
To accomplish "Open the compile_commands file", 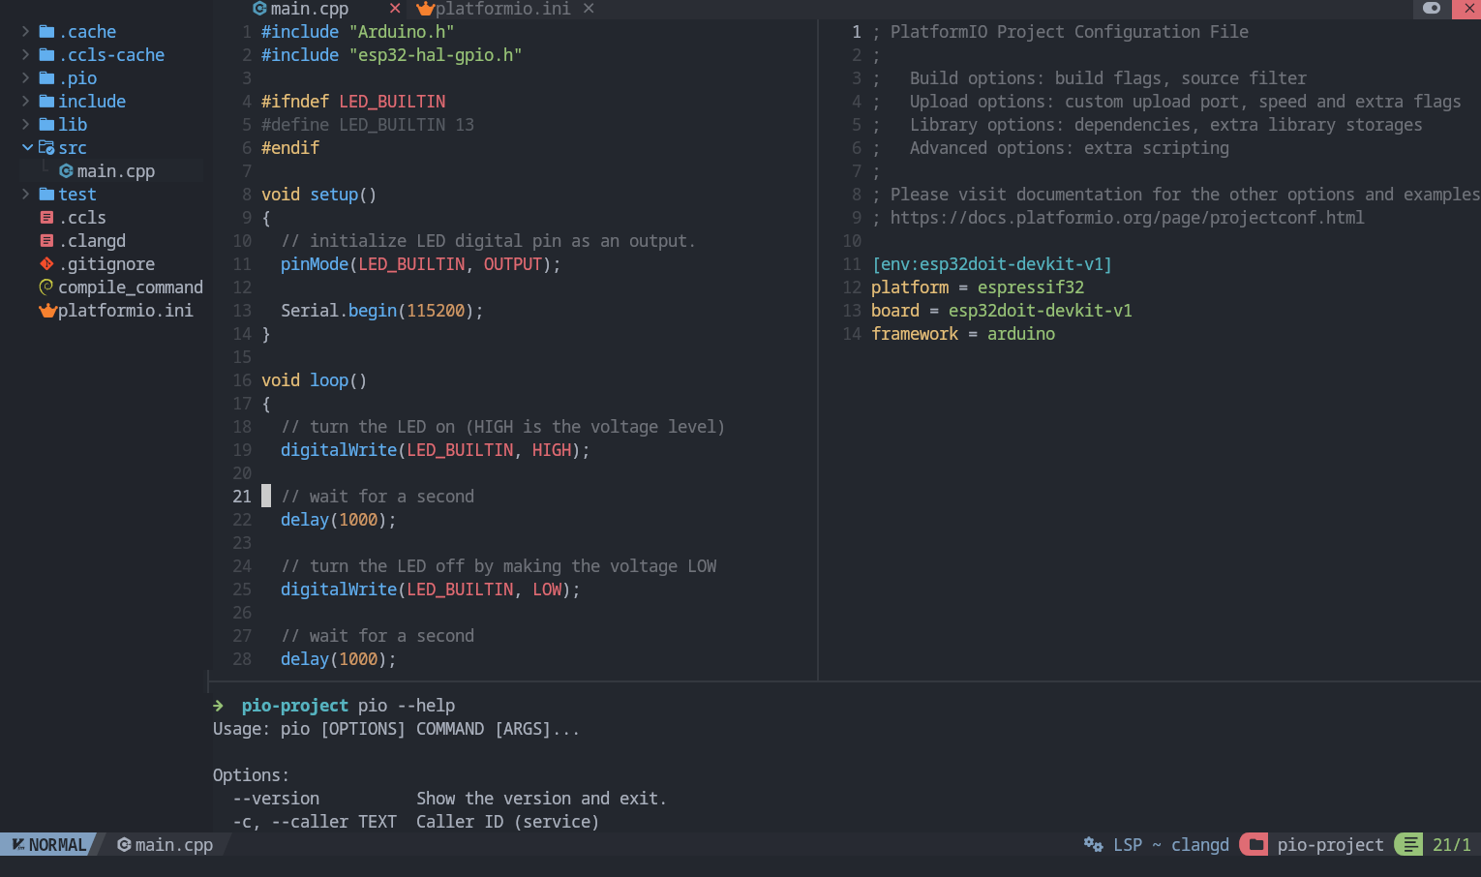I will pyautogui.click(x=131, y=287).
